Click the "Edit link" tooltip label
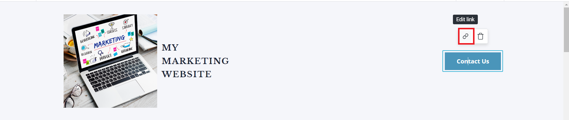Image resolution: width=569 pixels, height=120 pixels. (x=465, y=19)
